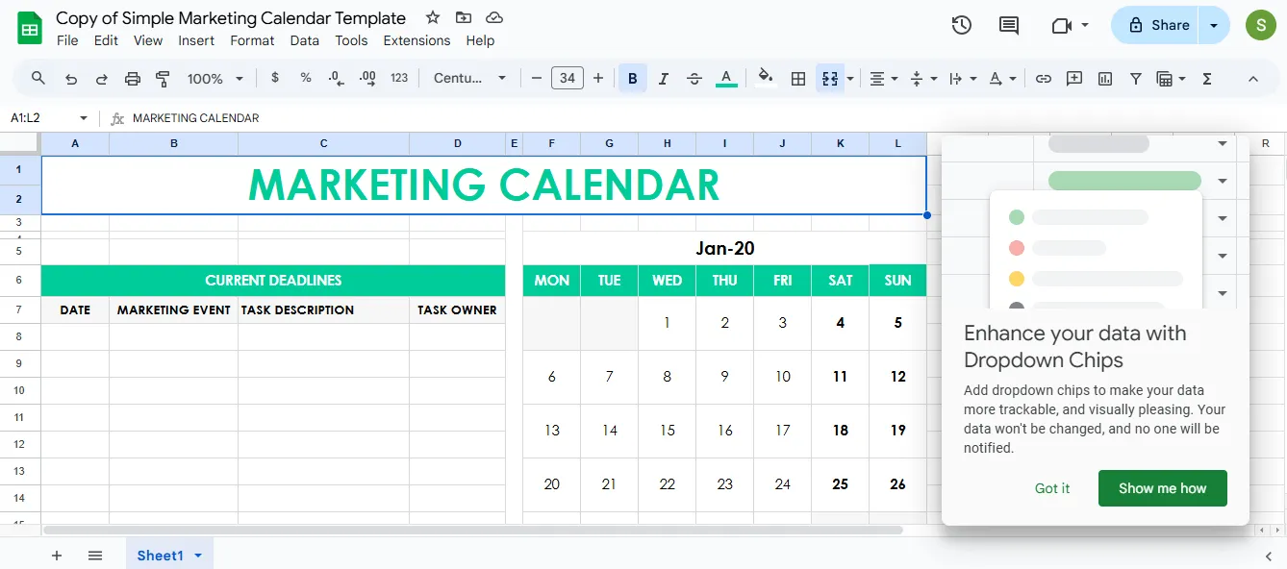Start a Meet call with camera icon
Viewport: 1287px width, 569px height.
pyautogui.click(x=1062, y=26)
